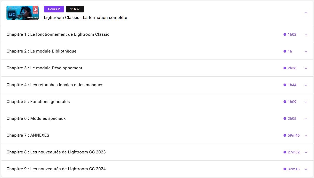Click the black 11h37 duration badge
Image resolution: width=314 pixels, height=178 pixels.
click(x=75, y=9)
